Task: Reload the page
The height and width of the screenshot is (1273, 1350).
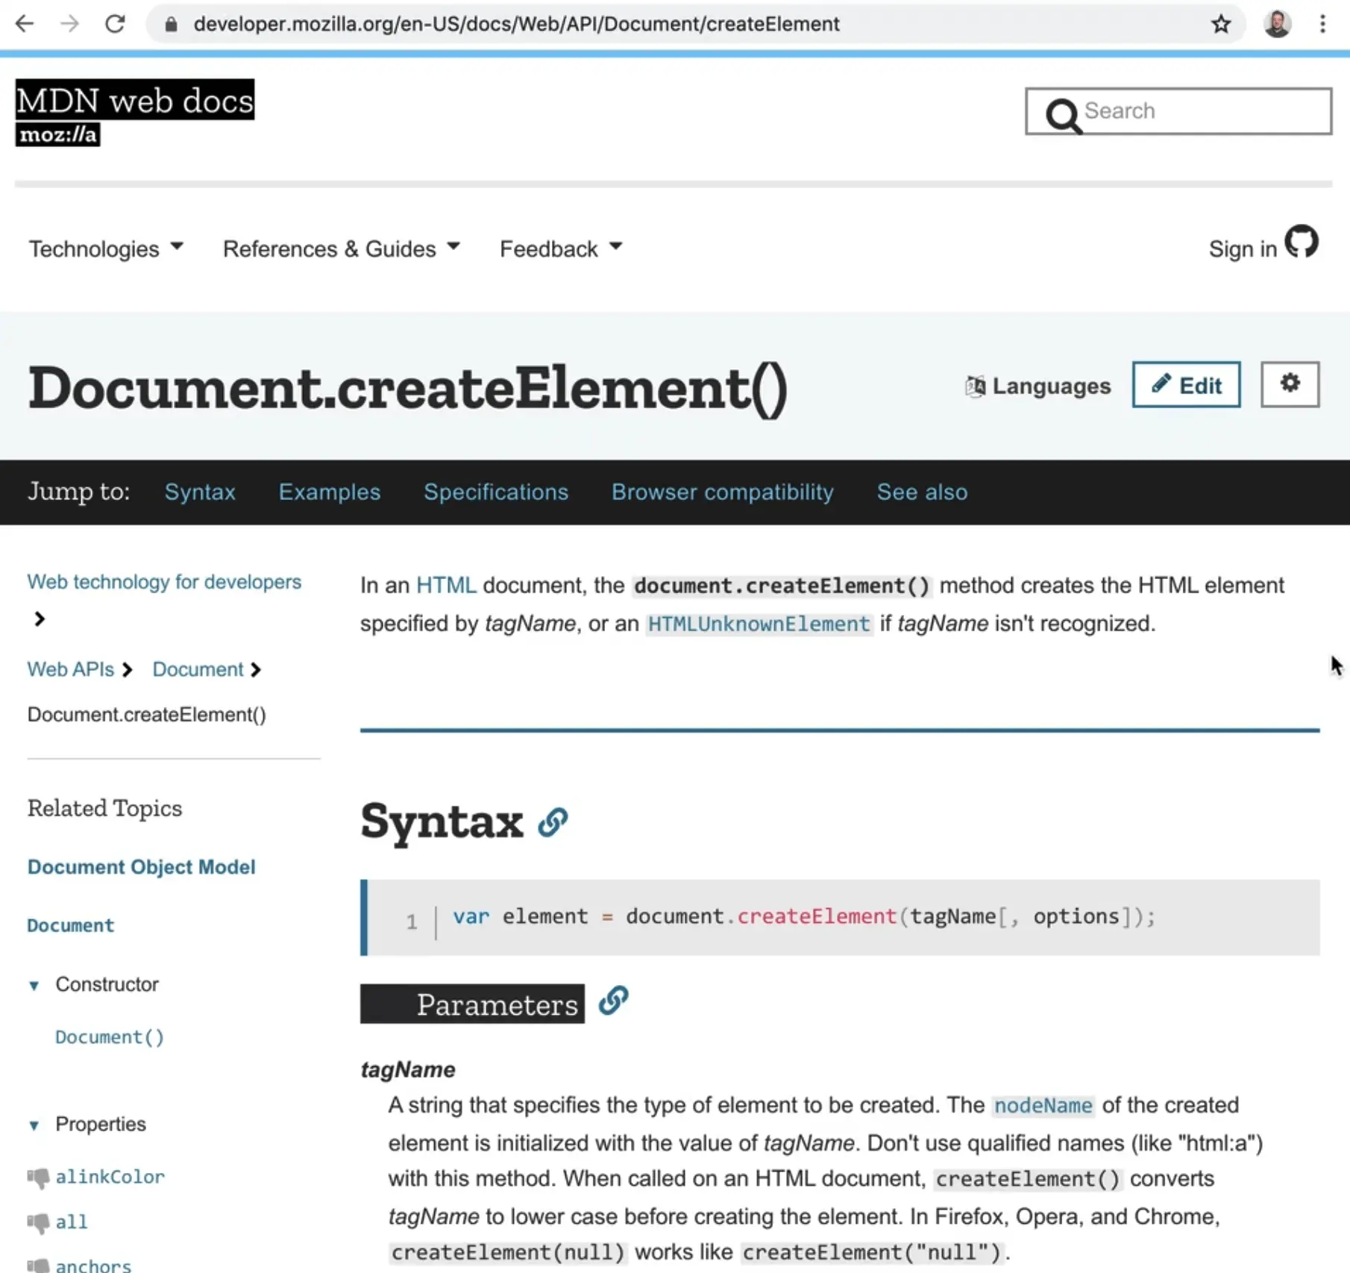Action: coord(116,23)
